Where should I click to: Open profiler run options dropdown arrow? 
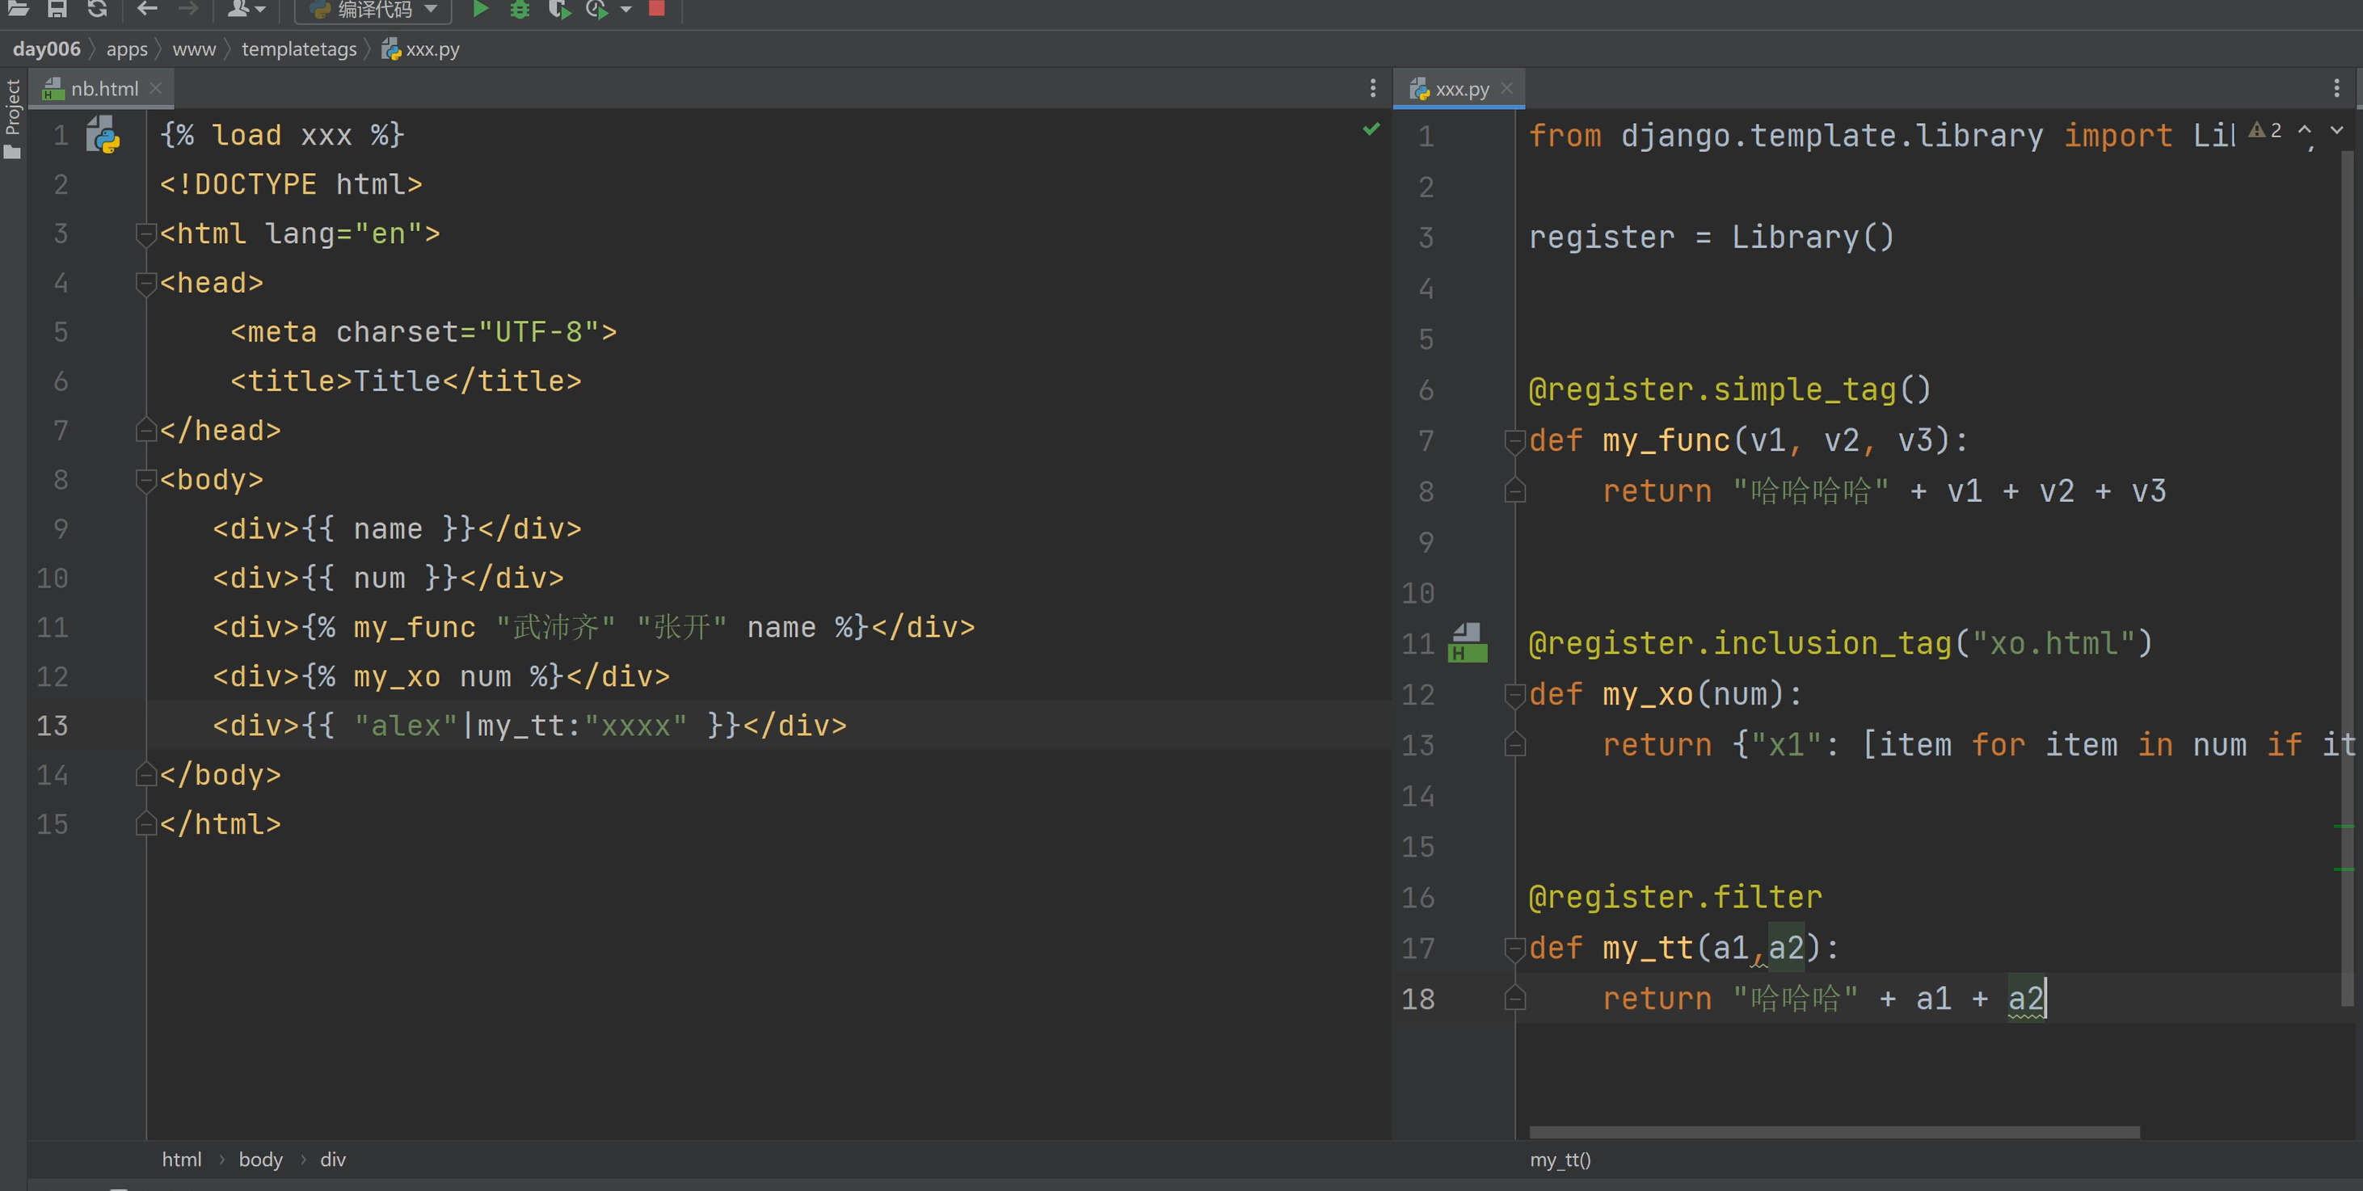point(625,10)
